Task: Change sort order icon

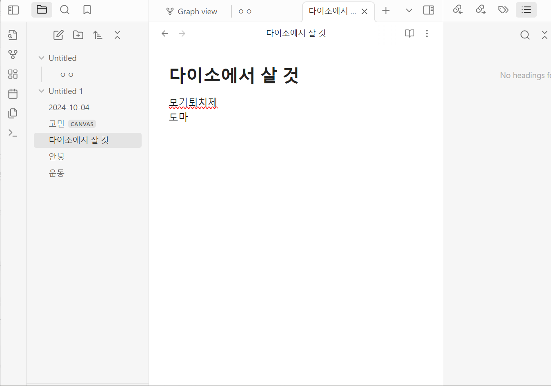Action: pos(98,35)
